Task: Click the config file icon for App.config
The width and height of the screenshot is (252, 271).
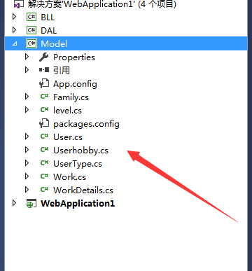Action: tap(44, 84)
